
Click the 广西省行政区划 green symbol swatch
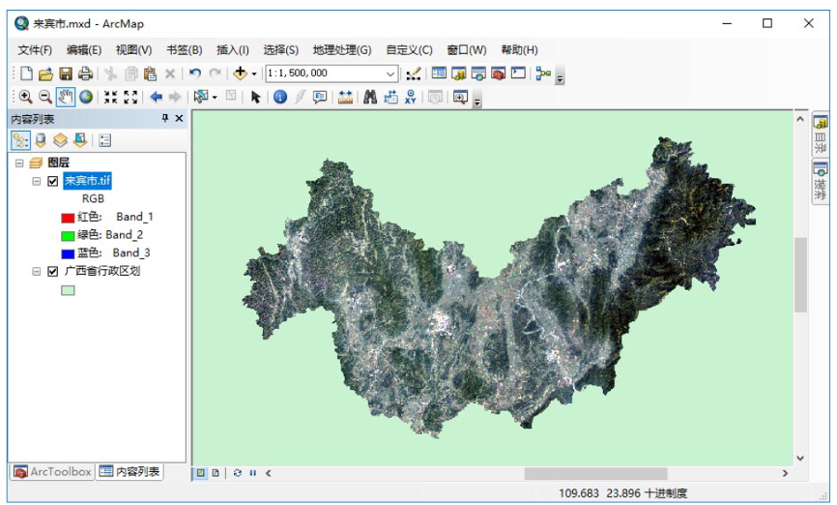click(x=68, y=290)
